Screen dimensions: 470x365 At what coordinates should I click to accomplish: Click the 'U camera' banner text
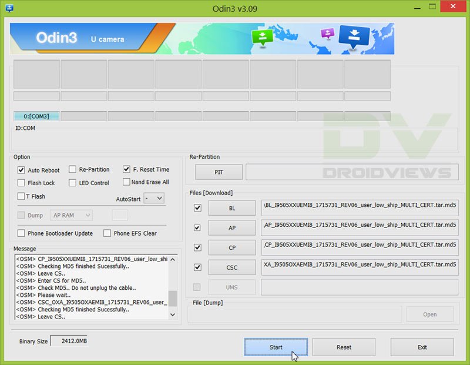pos(108,39)
